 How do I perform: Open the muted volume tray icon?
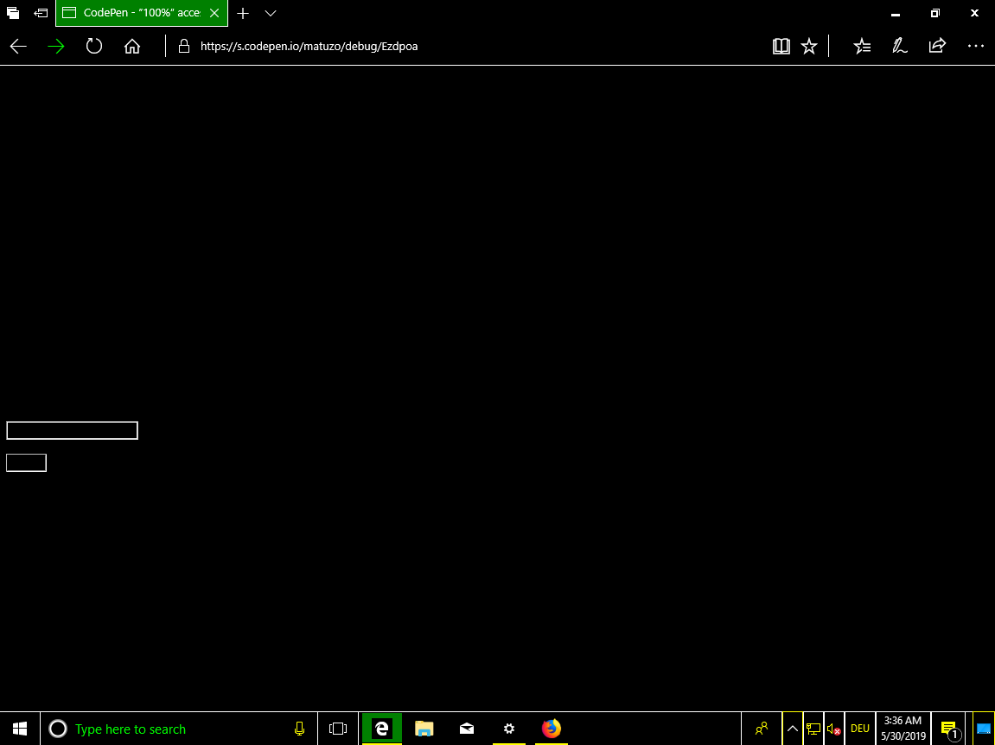point(834,729)
